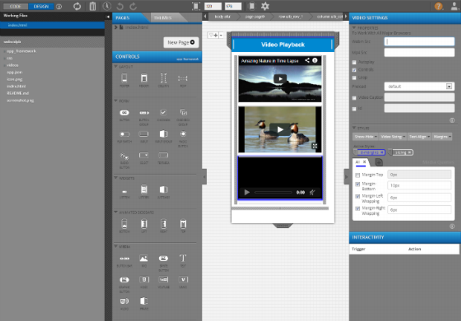Enable the Loop checkbox
Image resolution: width=461 pixels, height=321 pixels.
click(x=354, y=78)
